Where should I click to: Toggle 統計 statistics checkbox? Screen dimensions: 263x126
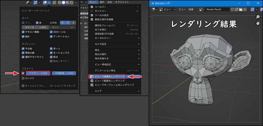[23, 36]
